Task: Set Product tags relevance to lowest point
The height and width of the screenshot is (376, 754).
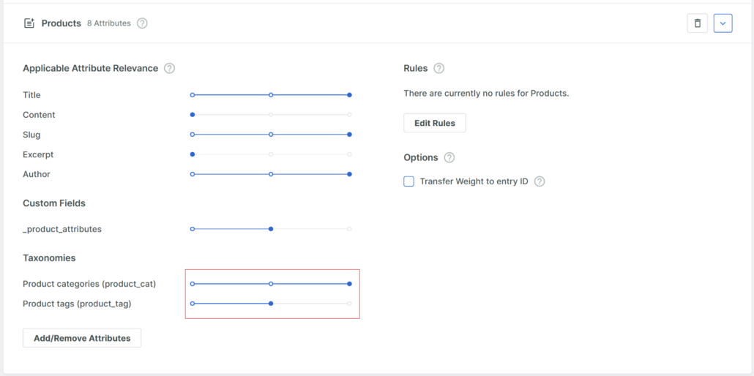Action: point(193,304)
